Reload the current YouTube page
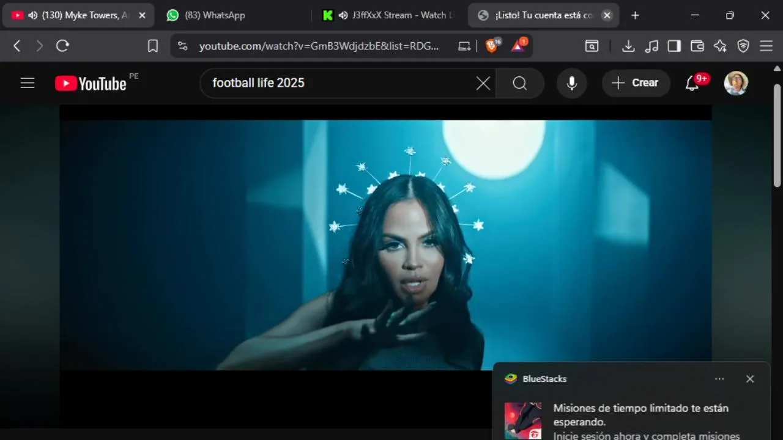 pos(62,46)
